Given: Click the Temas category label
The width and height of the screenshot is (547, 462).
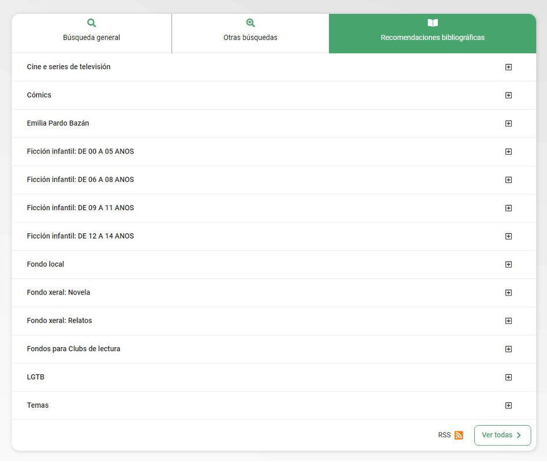Looking at the screenshot, I should (x=38, y=405).
